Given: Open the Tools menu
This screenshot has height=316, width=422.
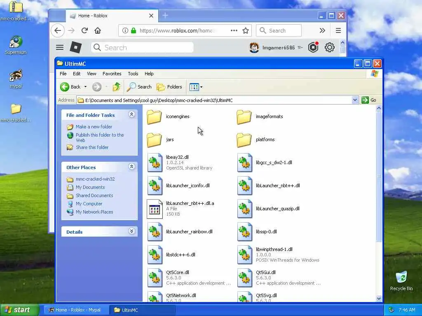Looking at the screenshot, I should coord(133,74).
